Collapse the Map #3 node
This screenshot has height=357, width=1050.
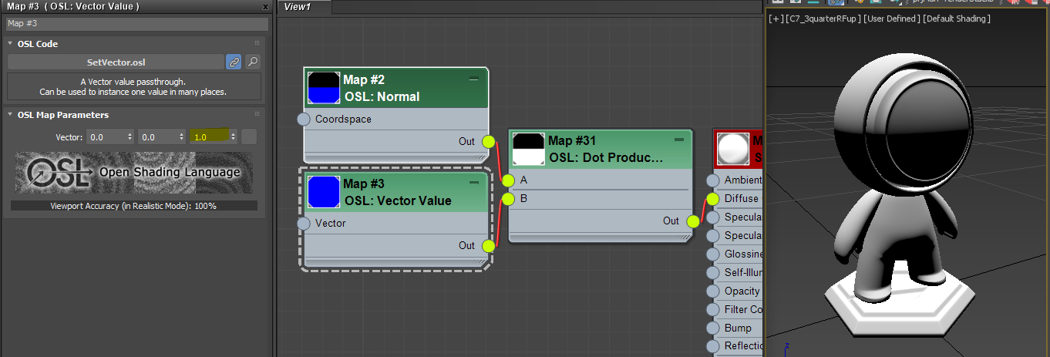[x=474, y=183]
